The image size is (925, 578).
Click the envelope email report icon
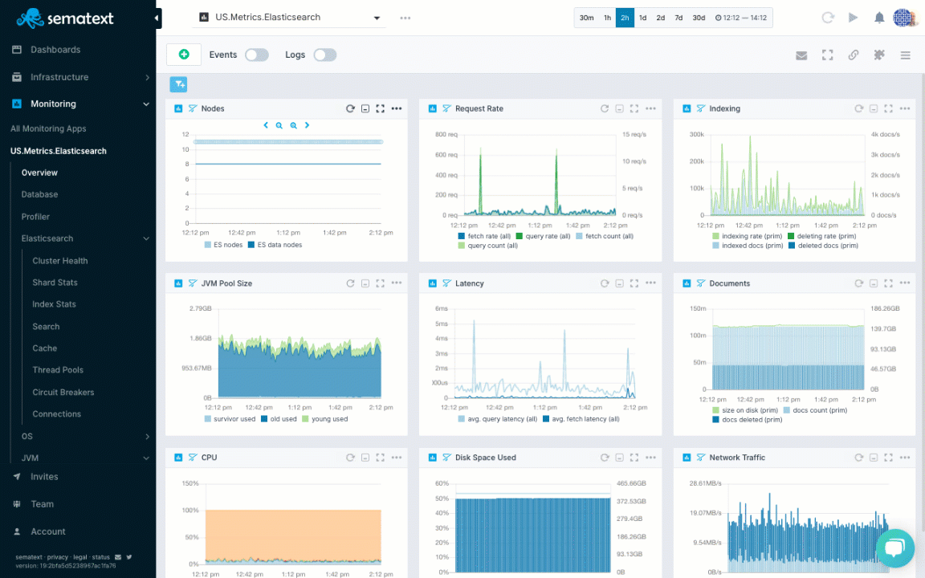click(801, 55)
